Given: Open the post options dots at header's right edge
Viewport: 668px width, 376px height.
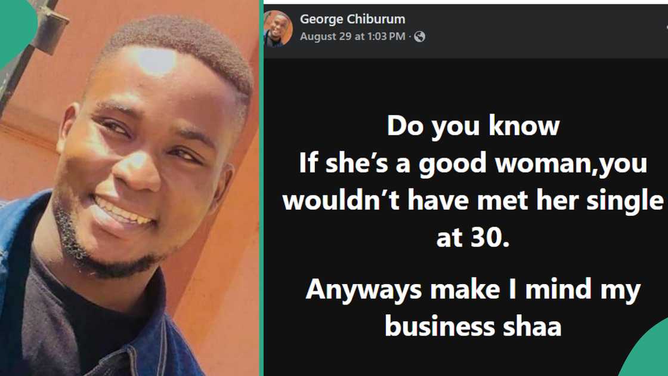Looking at the screenshot, I should pos(664,28).
